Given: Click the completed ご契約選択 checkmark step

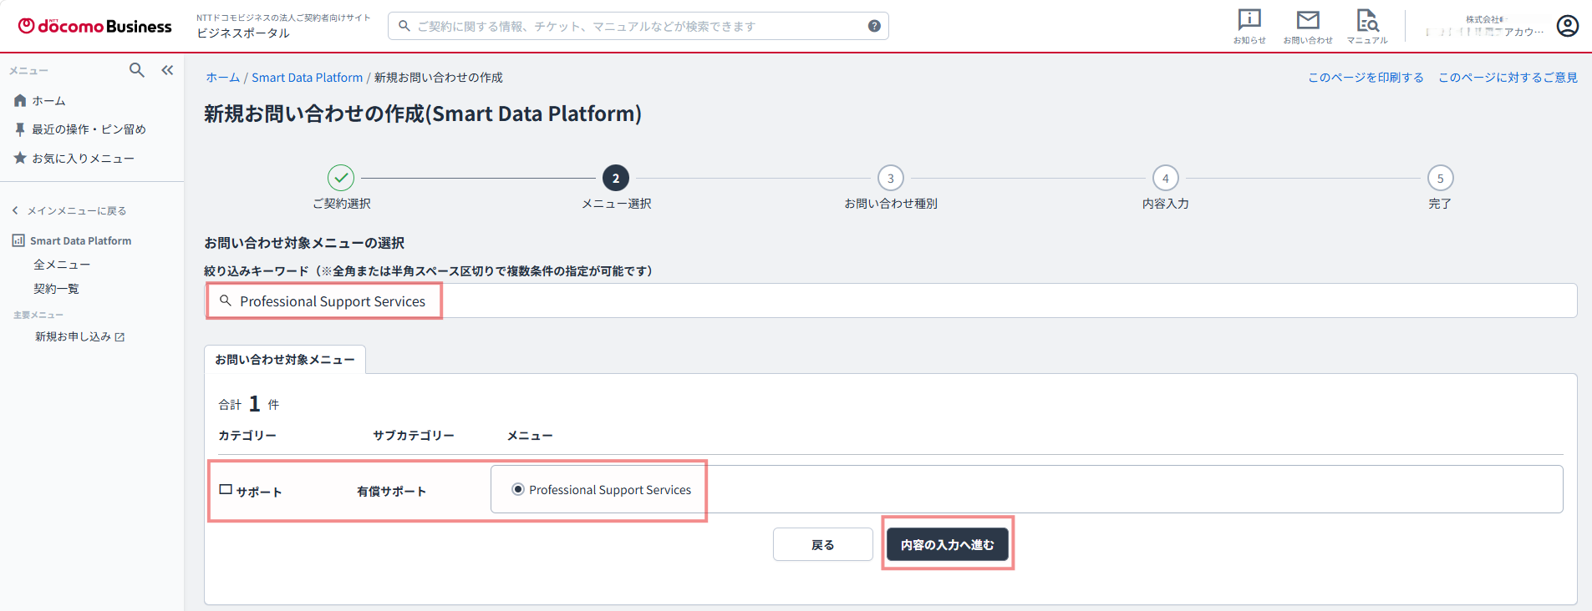Looking at the screenshot, I should (341, 178).
